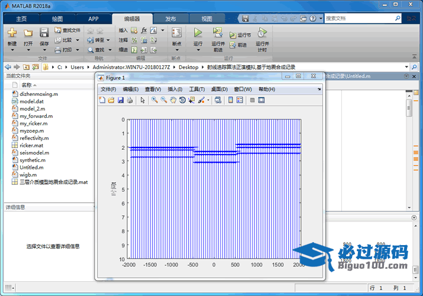Open address bar path history dropdown

click(x=406, y=67)
